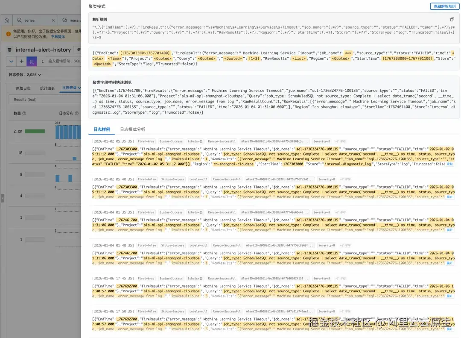Click the <List> RawResults placeholder
The width and height of the screenshot is (461, 338).
(x=299, y=59)
